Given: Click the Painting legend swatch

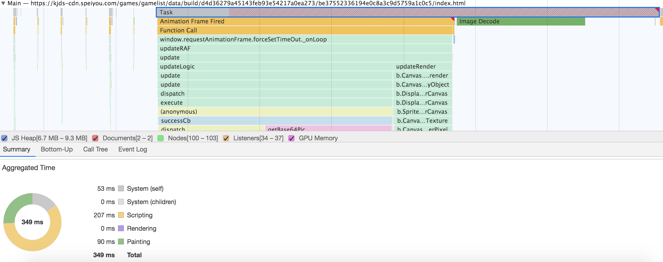Looking at the screenshot, I should point(121,242).
